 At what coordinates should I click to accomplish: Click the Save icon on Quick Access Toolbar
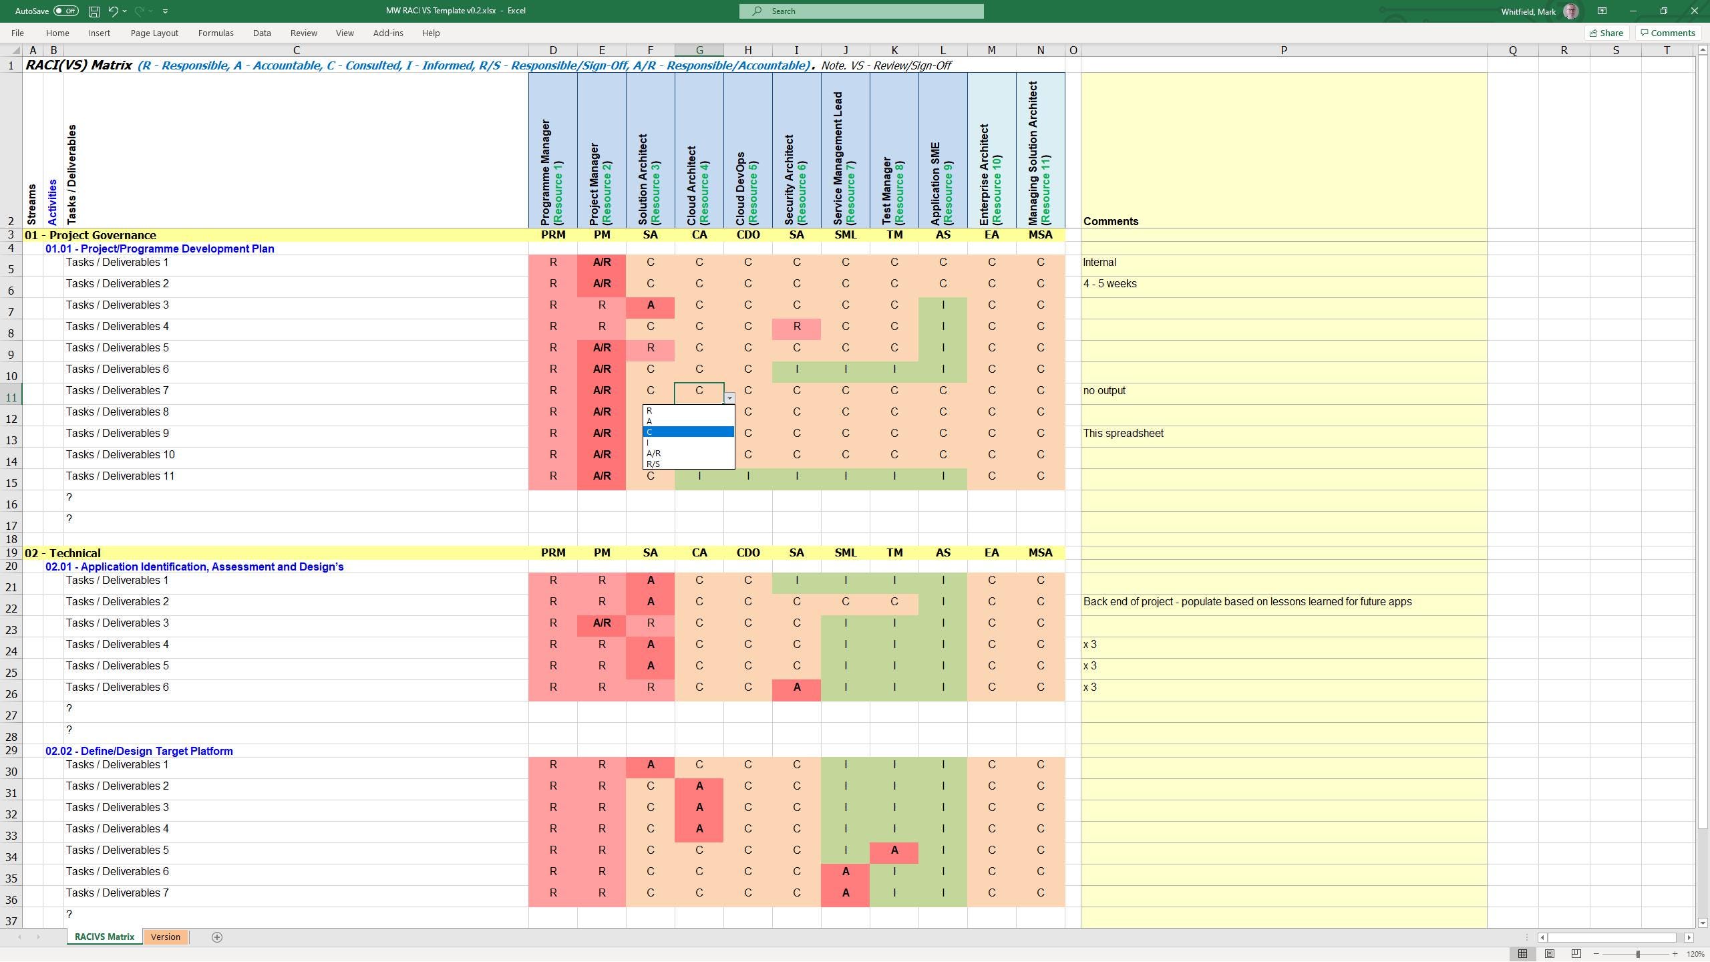[x=93, y=11]
